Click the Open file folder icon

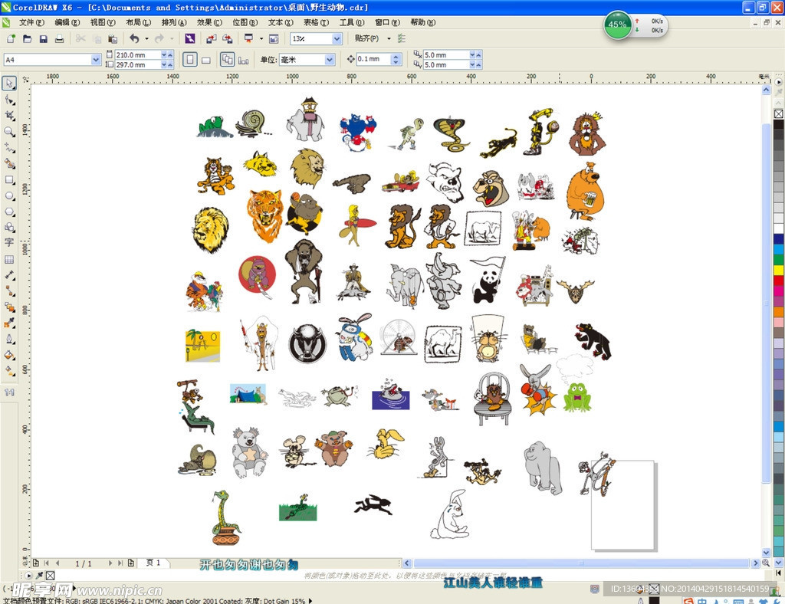27,38
